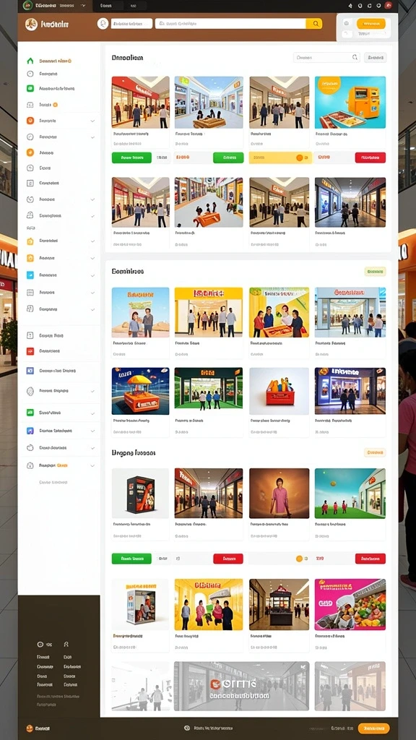Open the orange vending machine thumbnail on teal background

click(350, 103)
